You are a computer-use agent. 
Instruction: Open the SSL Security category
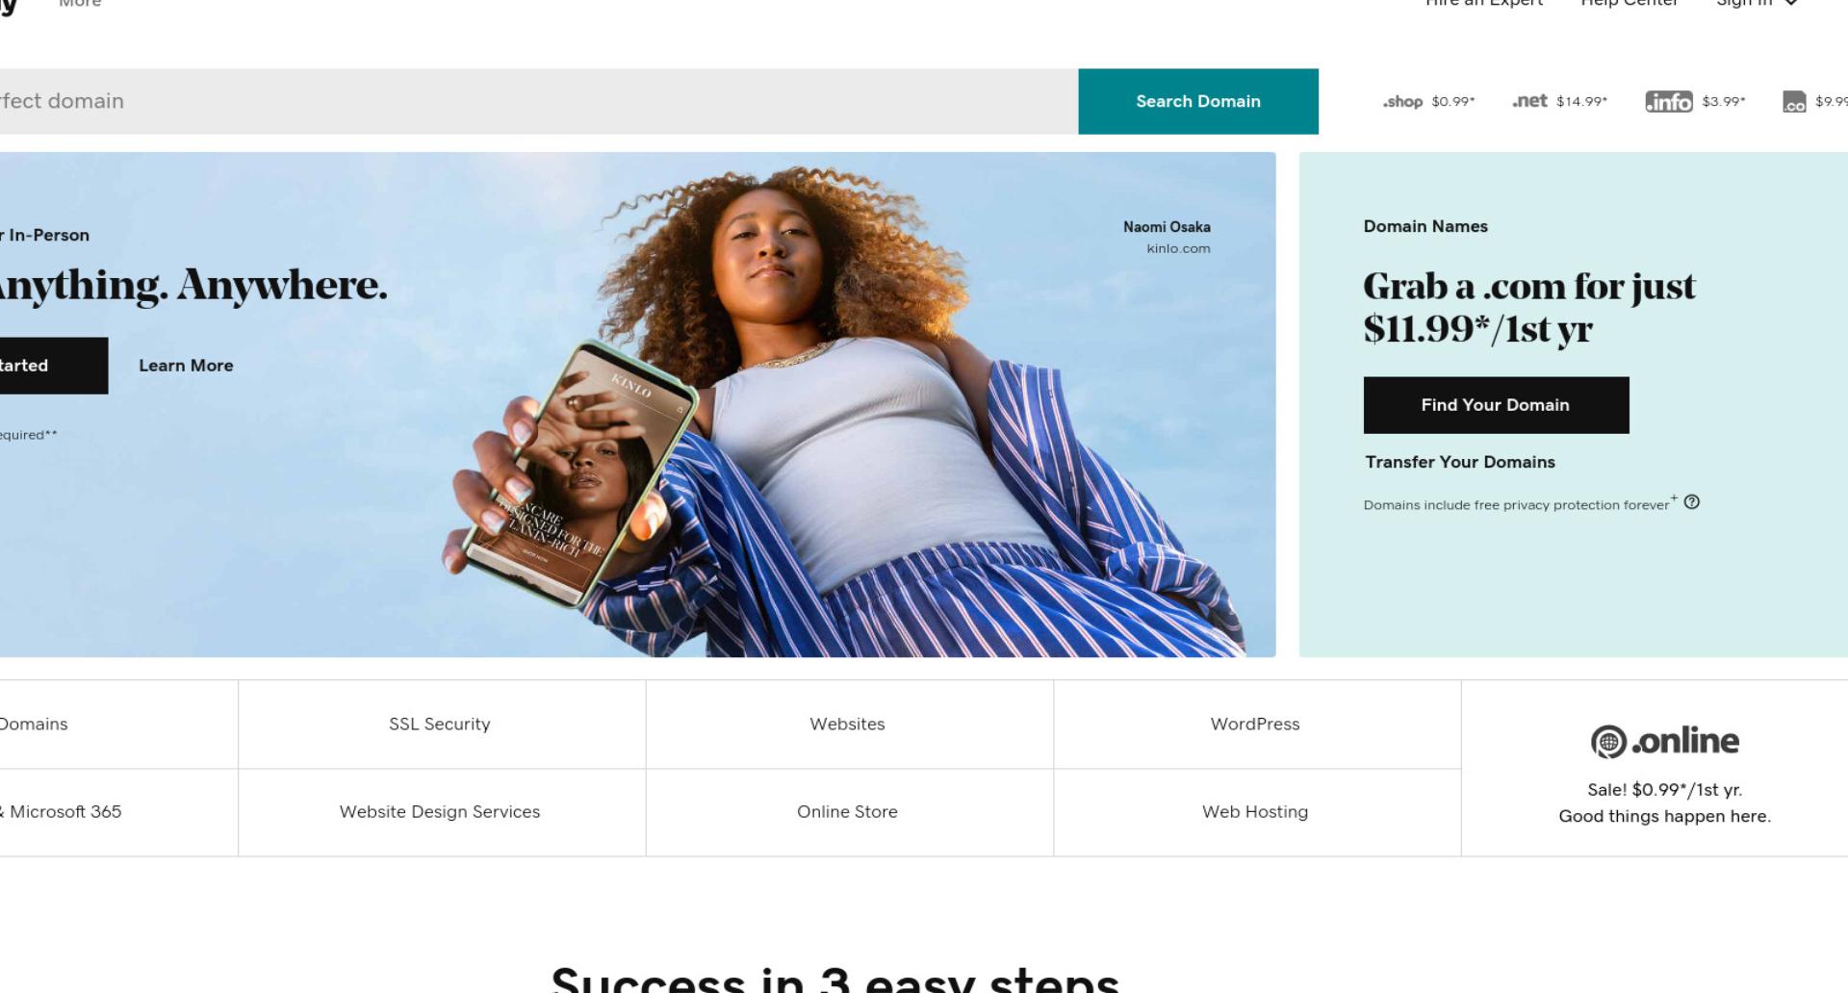[x=442, y=725]
